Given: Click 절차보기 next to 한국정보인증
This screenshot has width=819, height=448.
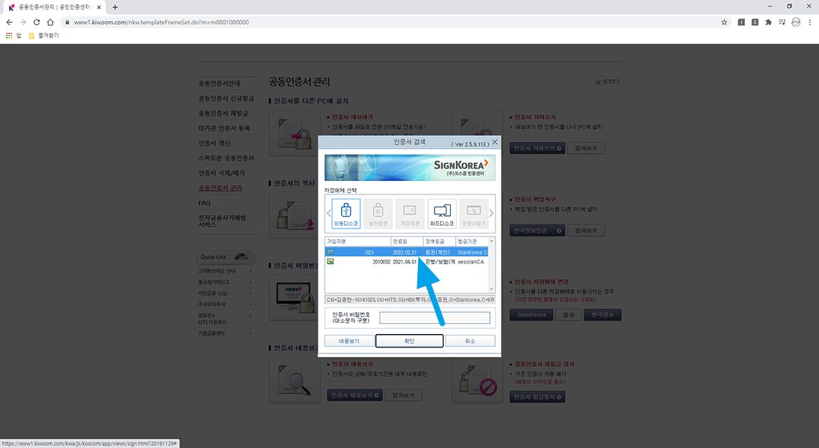Looking at the screenshot, I should click(585, 231).
